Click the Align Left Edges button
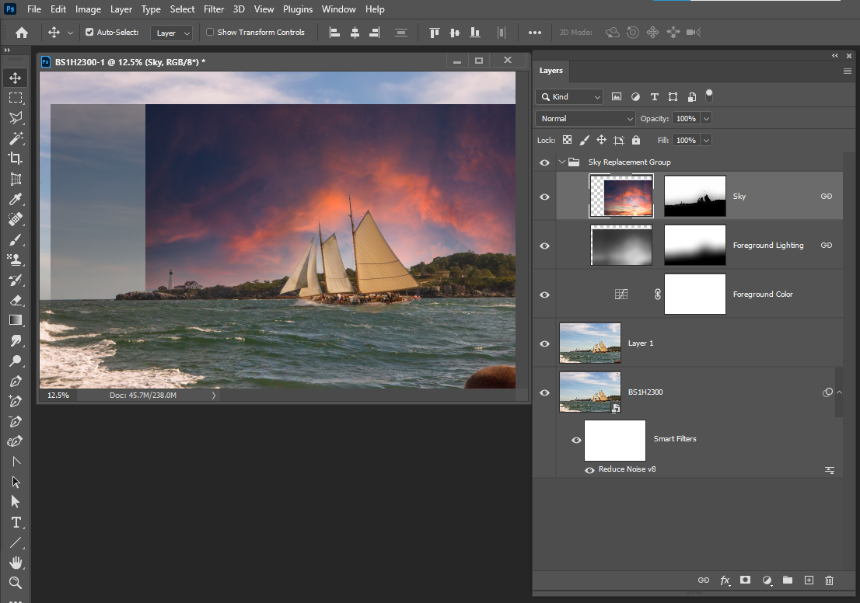Screen dimensions: 860x603 [x=334, y=32]
